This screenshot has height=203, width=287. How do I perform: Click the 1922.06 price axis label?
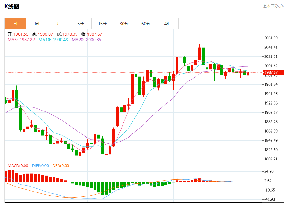271,103
